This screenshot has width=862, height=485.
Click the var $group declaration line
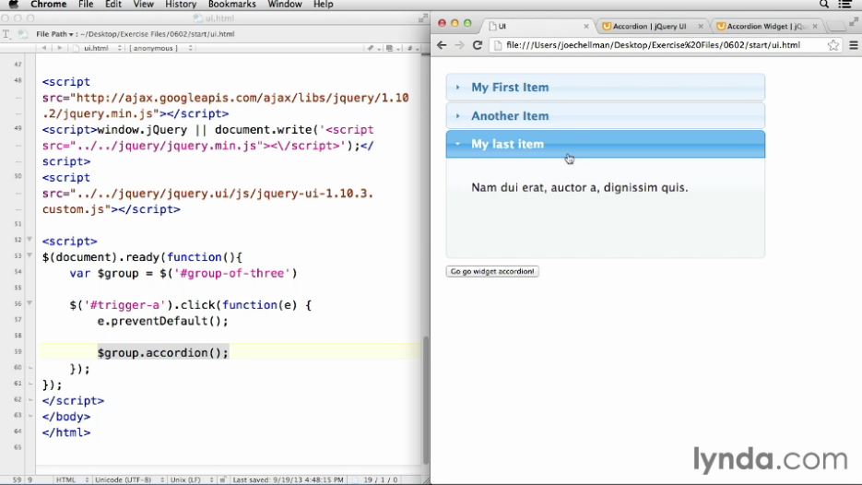(183, 273)
